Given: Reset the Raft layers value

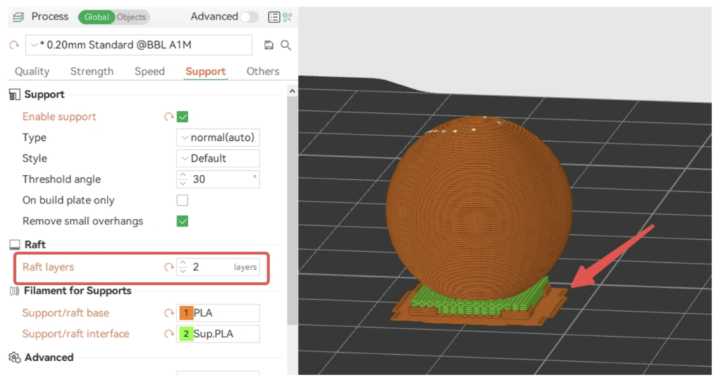Looking at the screenshot, I should point(169,267).
